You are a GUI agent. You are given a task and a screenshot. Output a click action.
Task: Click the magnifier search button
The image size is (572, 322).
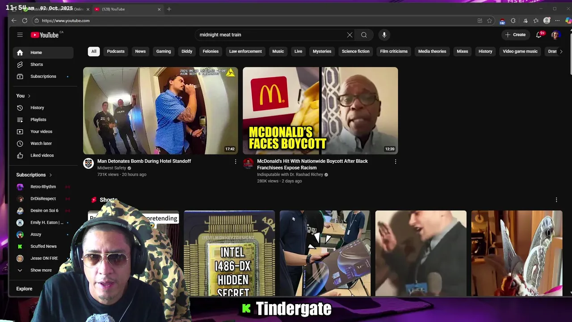(x=364, y=35)
